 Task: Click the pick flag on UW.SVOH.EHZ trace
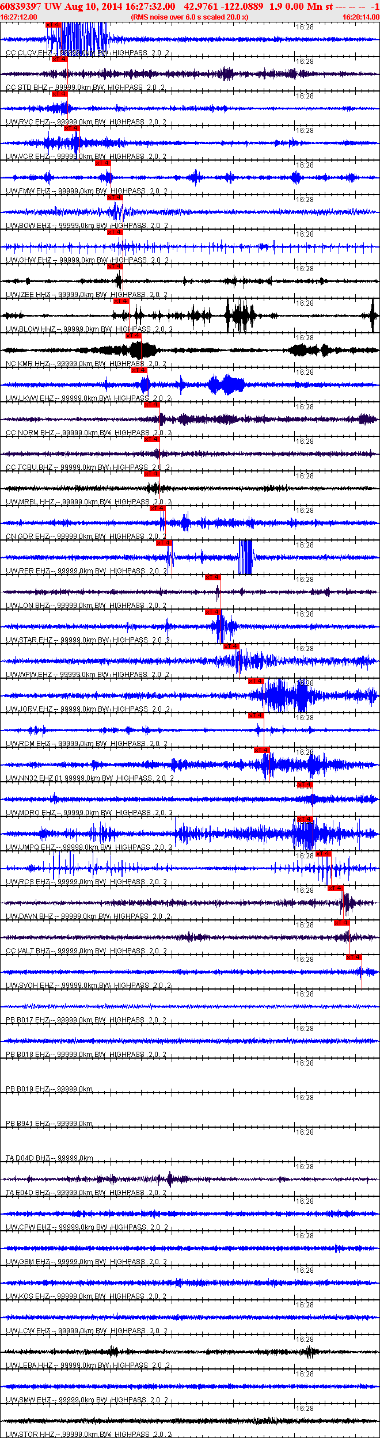click(x=354, y=957)
